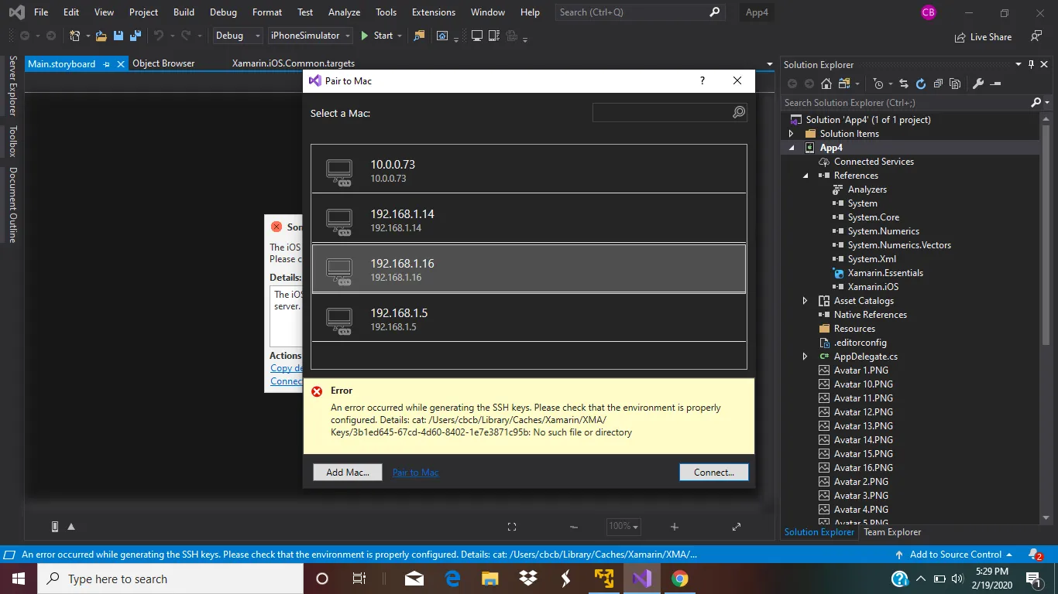This screenshot has width=1058, height=594.
Task: Select the 192.168.1.5 Mac entry
Action: pos(529,319)
